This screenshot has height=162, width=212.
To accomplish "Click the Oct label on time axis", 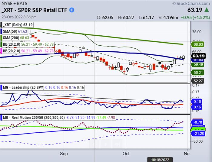I will click(x=126, y=154).
